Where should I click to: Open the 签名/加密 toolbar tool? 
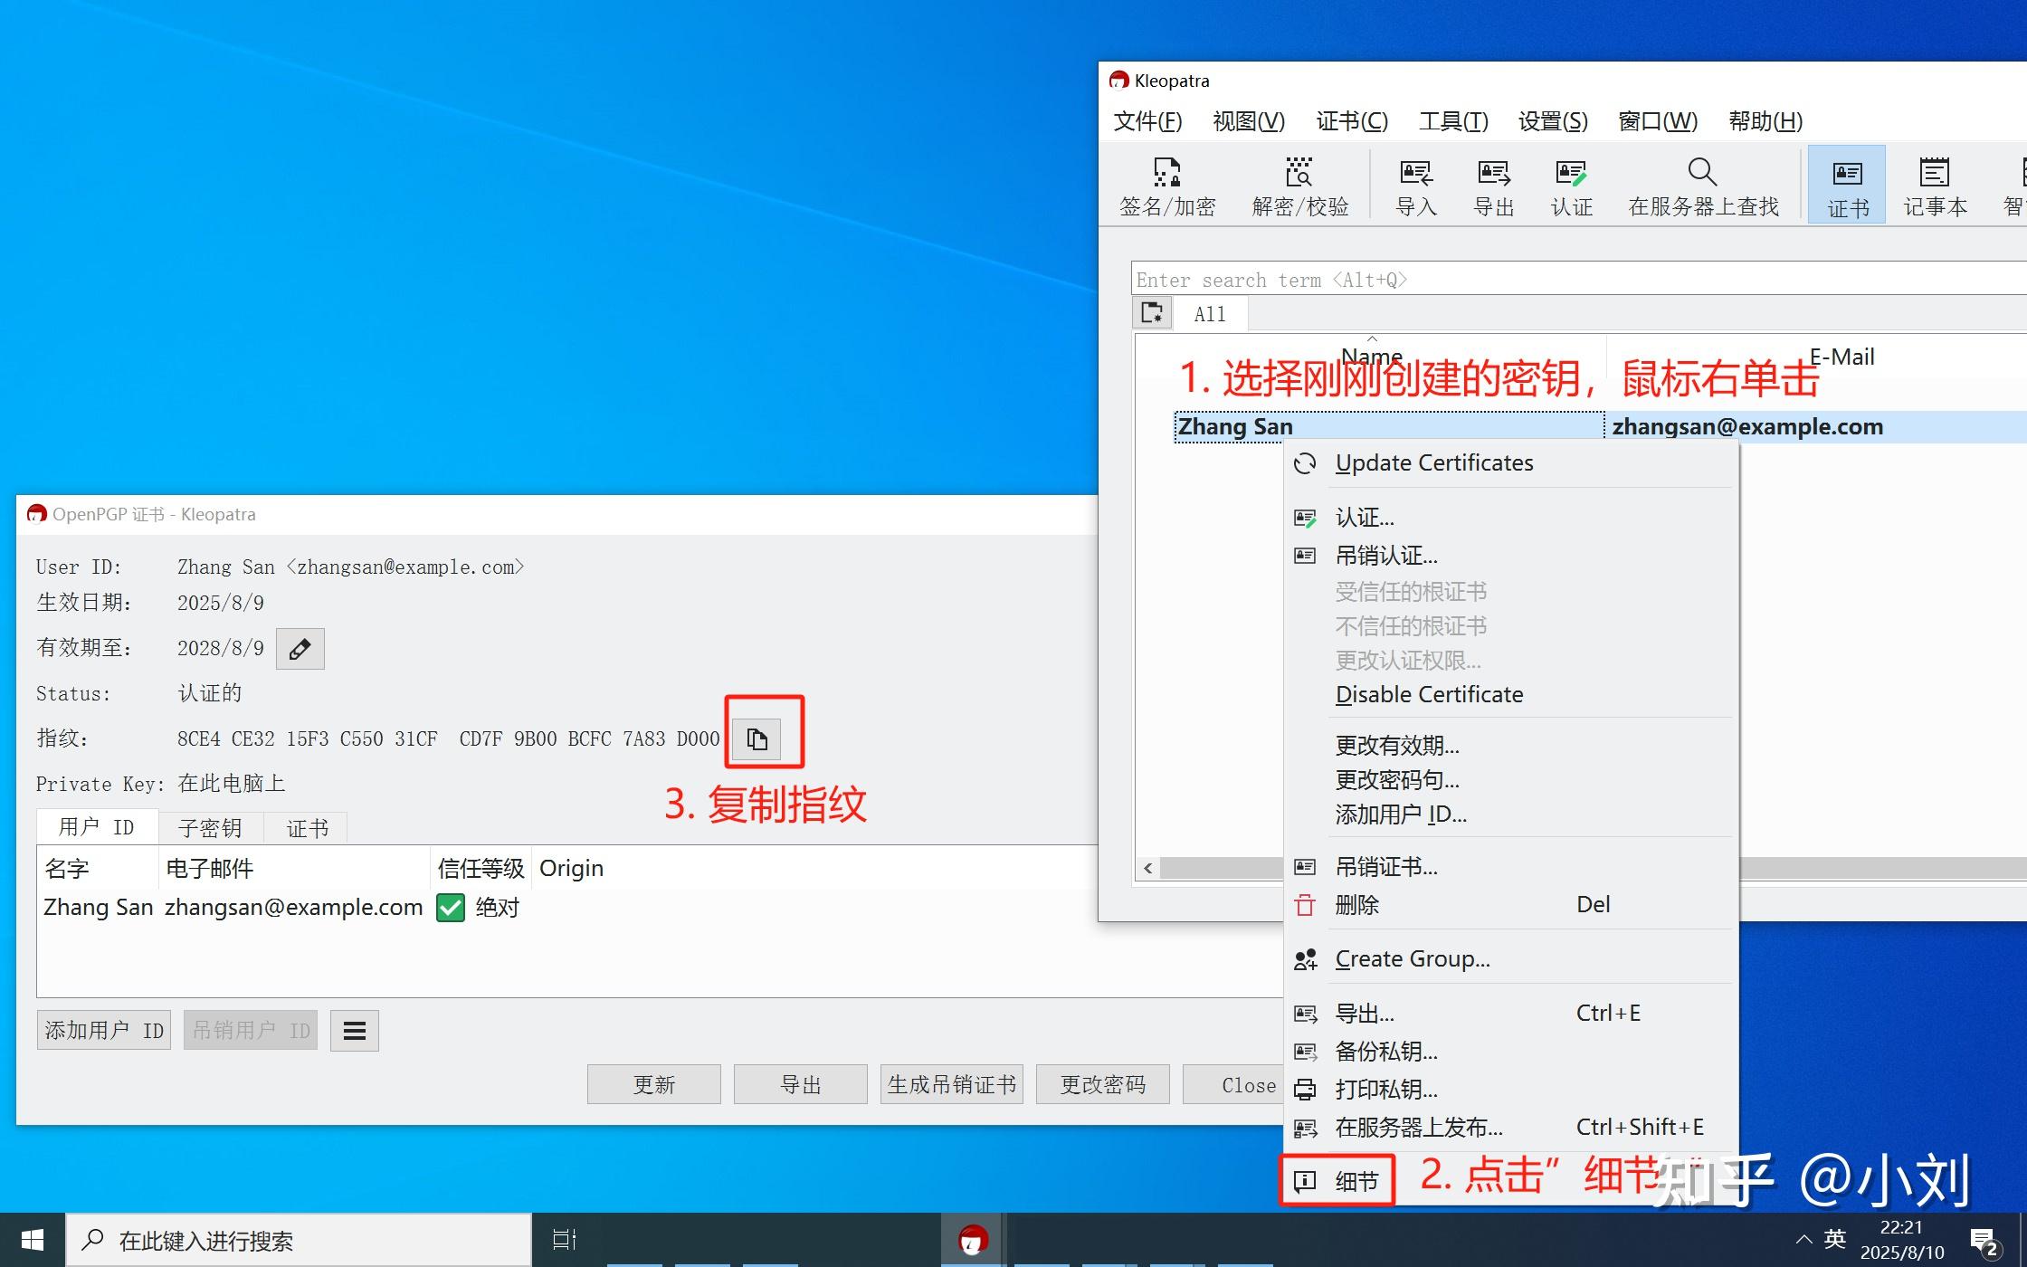pos(1166,186)
